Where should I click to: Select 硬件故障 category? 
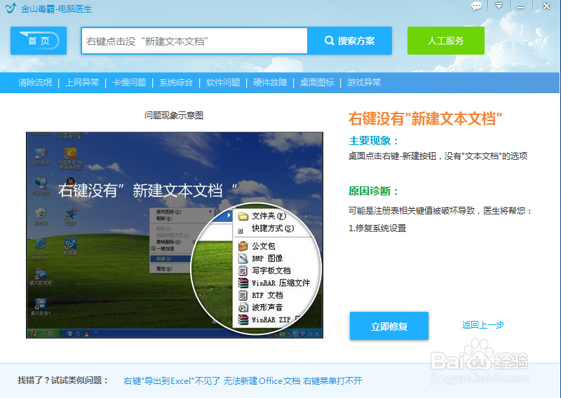click(x=270, y=83)
